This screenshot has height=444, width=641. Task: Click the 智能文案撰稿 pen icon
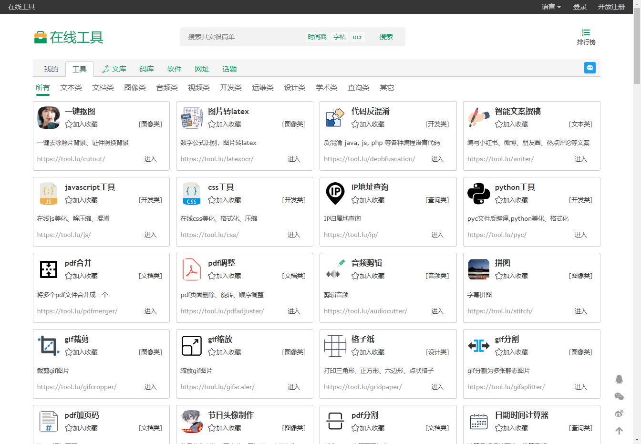(479, 118)
